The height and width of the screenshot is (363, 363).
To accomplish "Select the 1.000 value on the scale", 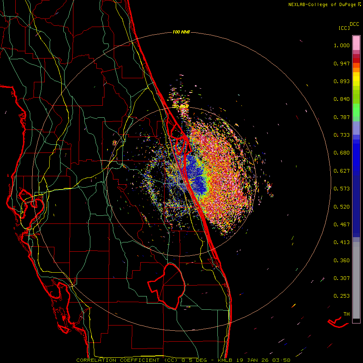I will coord(342,46).
